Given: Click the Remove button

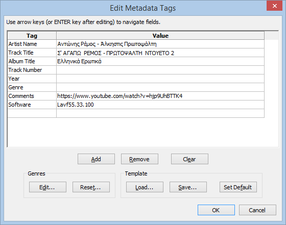Looking at the screenshot, I should [139, 159].
